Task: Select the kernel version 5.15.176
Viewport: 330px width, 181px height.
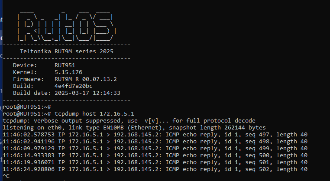Action: click(x=68, y=72)
